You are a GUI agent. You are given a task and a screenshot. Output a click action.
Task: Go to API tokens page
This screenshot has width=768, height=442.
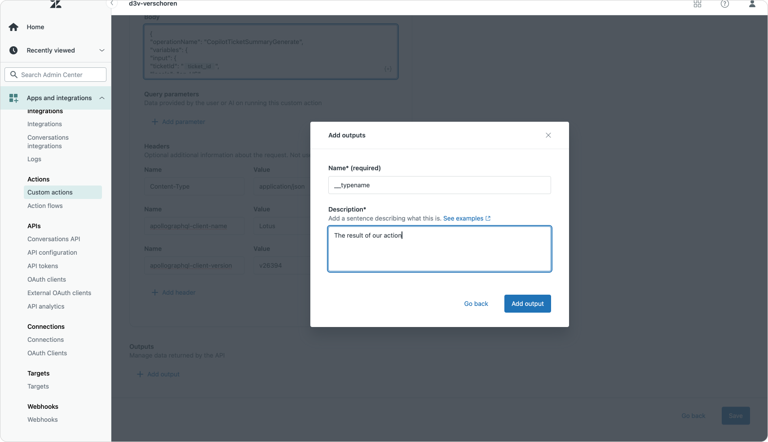43,266
